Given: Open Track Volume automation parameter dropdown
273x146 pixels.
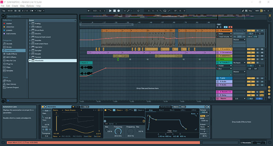Looking at the screenshot, I should click(x=224, y=37).
